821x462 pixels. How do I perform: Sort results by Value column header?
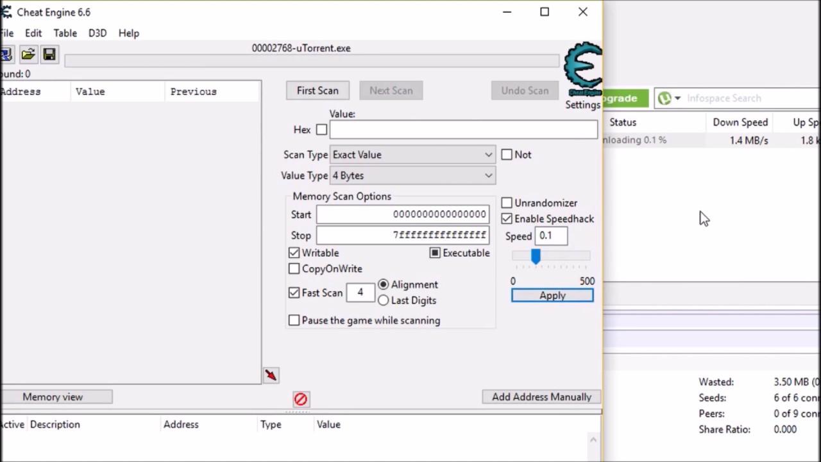[118, 92]
